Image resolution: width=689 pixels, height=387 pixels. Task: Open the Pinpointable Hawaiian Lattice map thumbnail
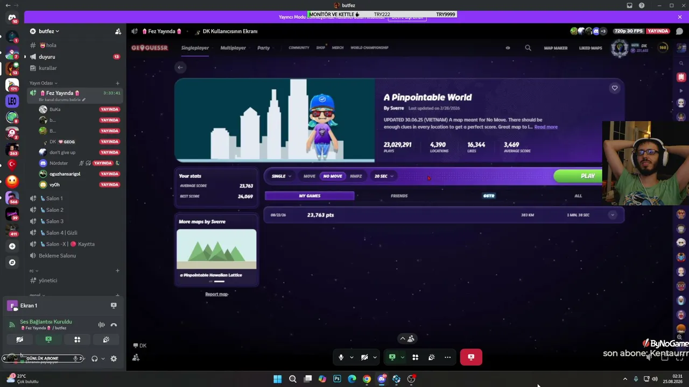216,249
